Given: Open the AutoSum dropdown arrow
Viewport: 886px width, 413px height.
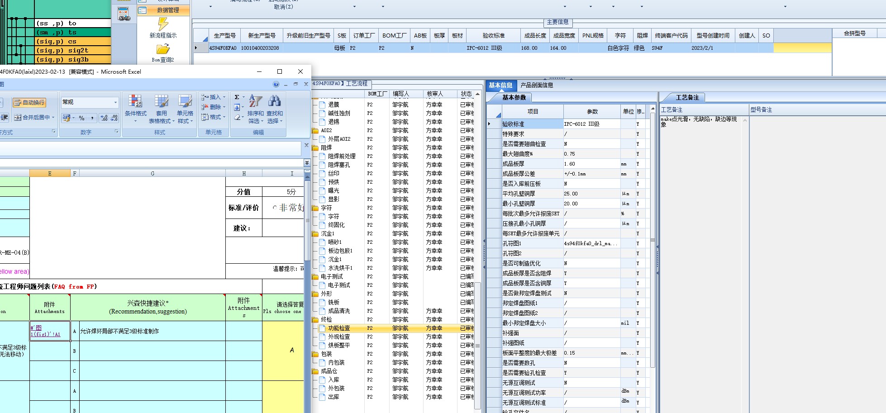Looking at the screenshot, I should pos(243,97).
